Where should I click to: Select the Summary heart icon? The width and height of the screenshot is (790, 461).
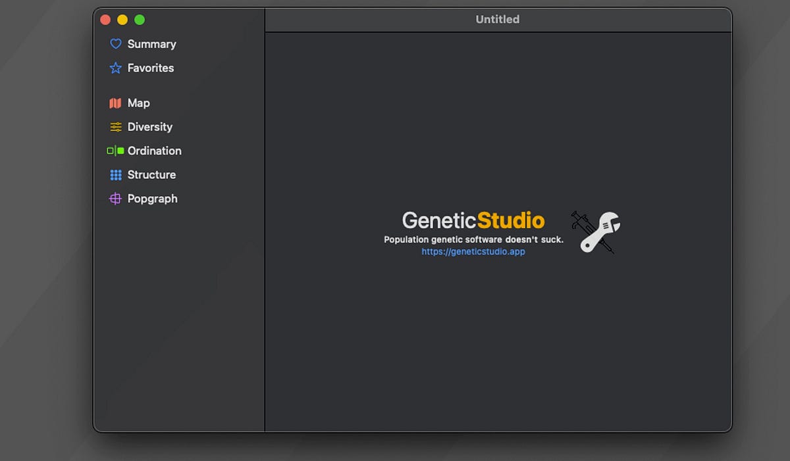coord(116,43)
